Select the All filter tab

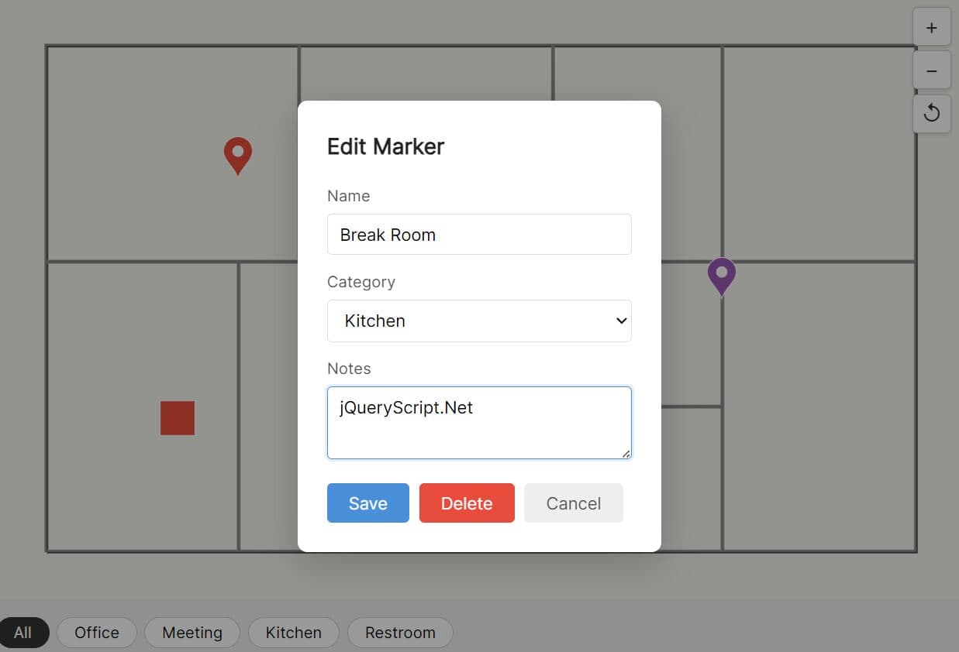24,632
